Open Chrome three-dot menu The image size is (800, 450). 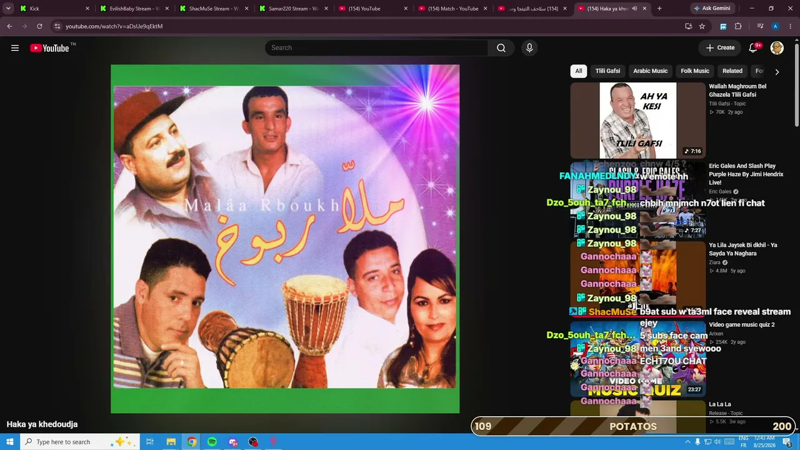point(790,26)
